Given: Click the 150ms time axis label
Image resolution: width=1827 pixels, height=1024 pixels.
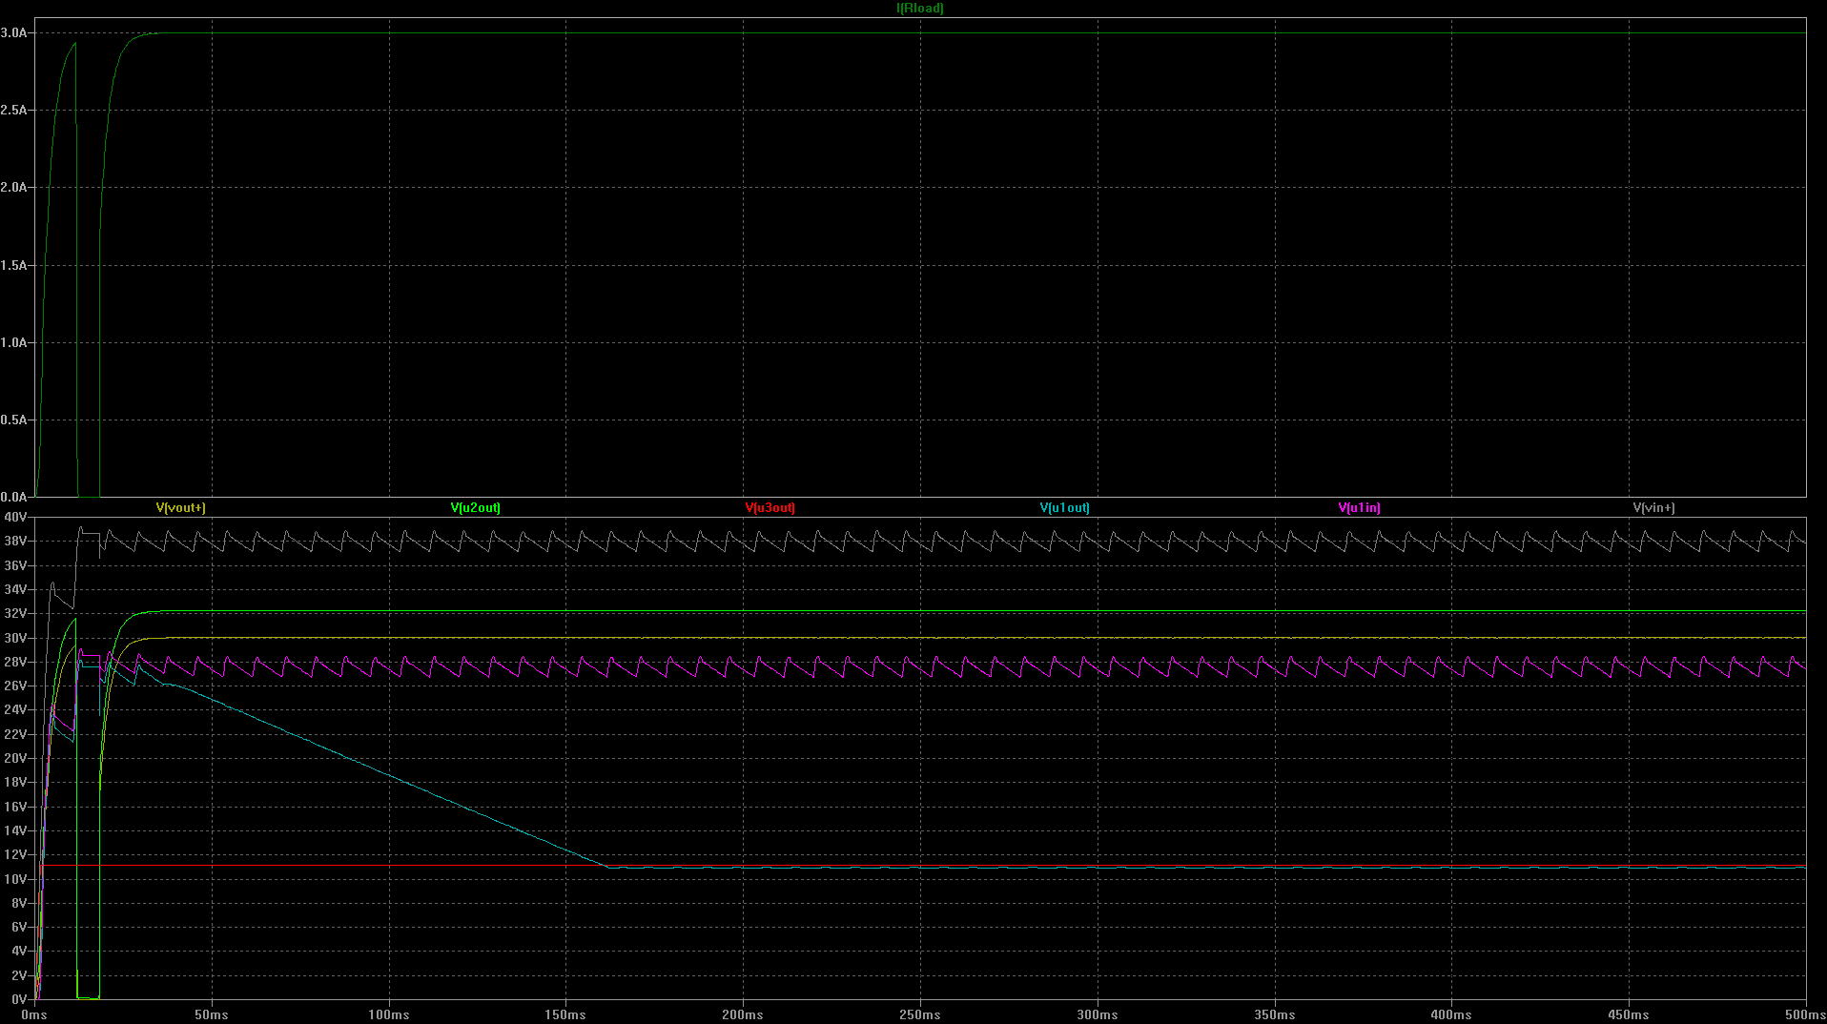Looking at the screenshot, I should coord(565,1015).
